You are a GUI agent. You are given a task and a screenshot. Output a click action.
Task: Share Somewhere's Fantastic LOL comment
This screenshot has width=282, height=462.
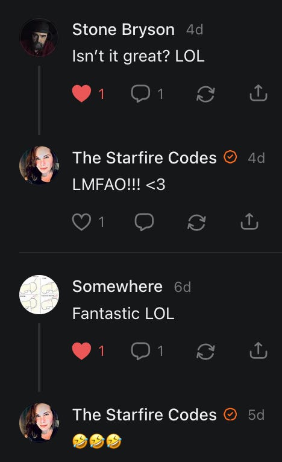click(x=258, y=350)
